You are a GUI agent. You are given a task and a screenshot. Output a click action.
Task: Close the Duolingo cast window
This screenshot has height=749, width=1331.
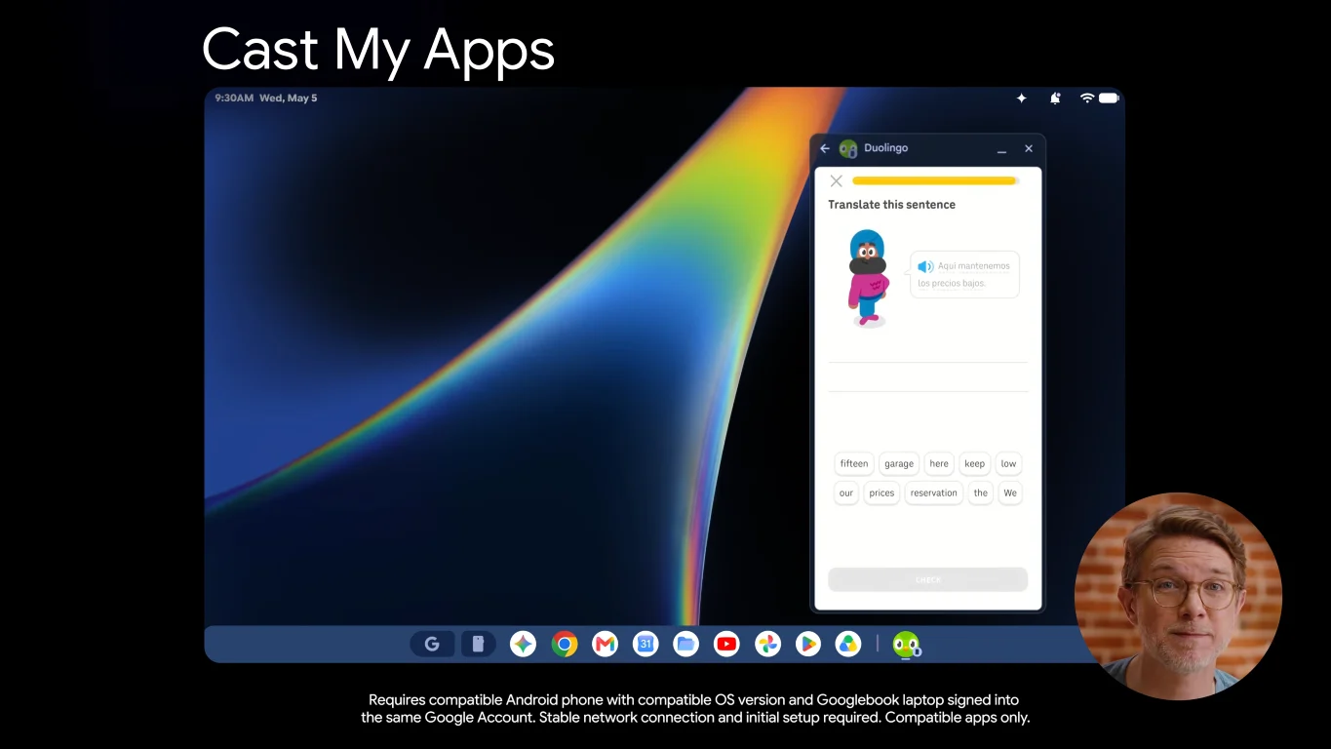[1029, 148]
